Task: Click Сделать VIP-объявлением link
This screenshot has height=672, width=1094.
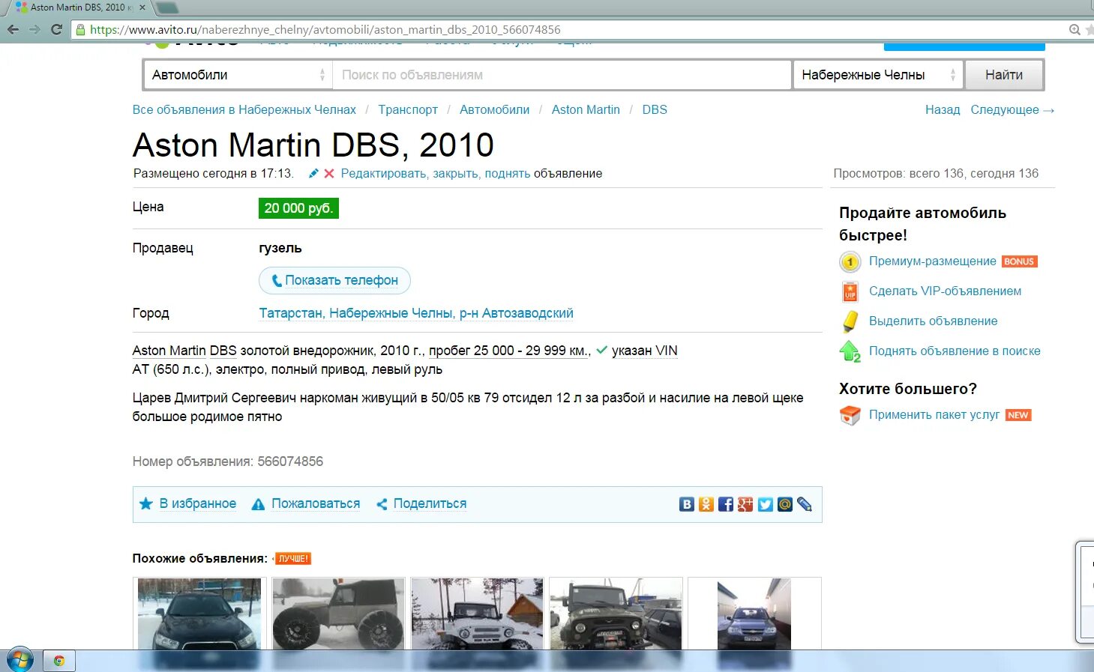Action: pyautogui.click(x=945, y=291)
